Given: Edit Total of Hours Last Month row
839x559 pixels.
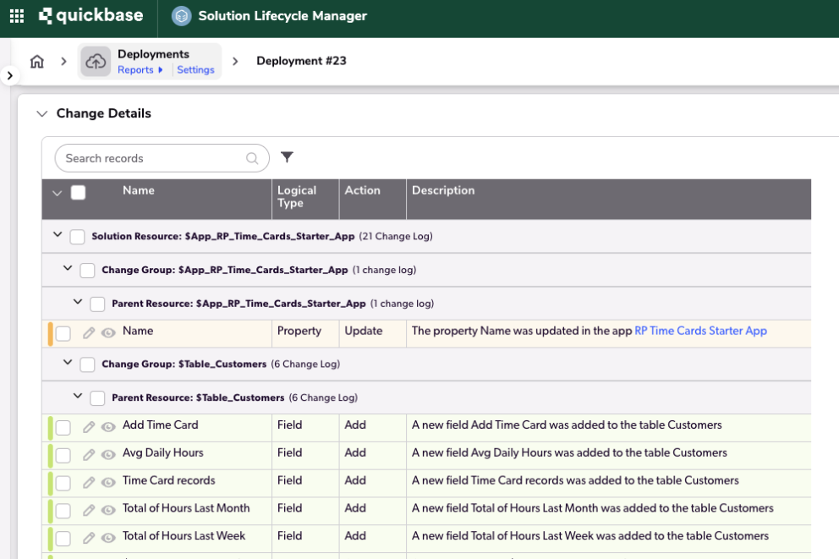Looking at the screenshot, I should coord(89,511).
